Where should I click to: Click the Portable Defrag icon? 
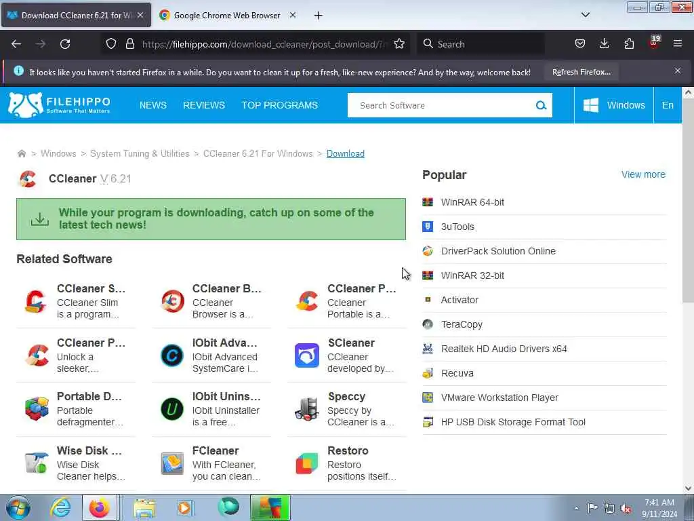37,409
